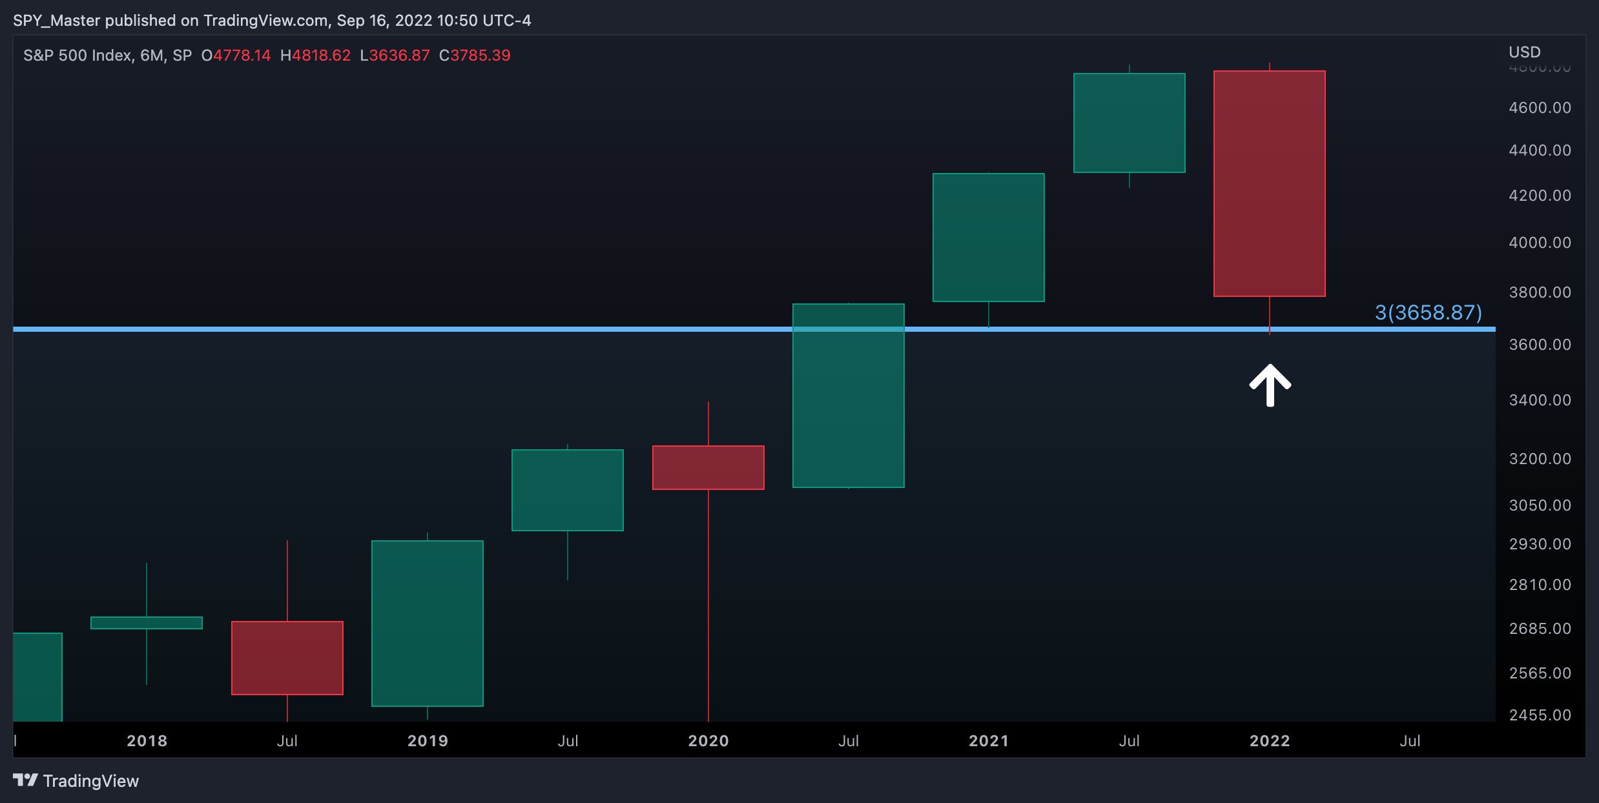The image size is (1599, 803).
Task: Click the high value H4818.62
Action: point(315,56)
